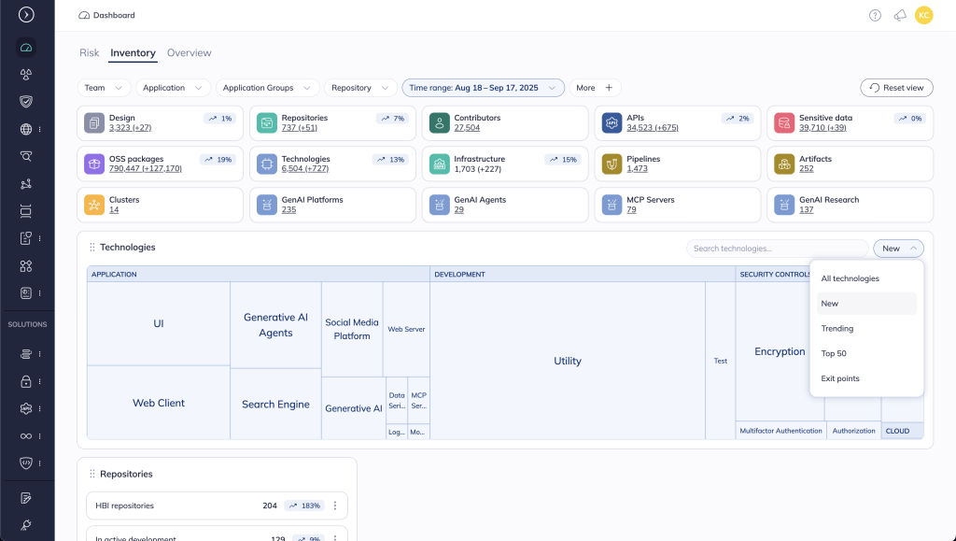Open the Team filter dropdown
Screen dimensions: 956x541
[x=104, y=88]
